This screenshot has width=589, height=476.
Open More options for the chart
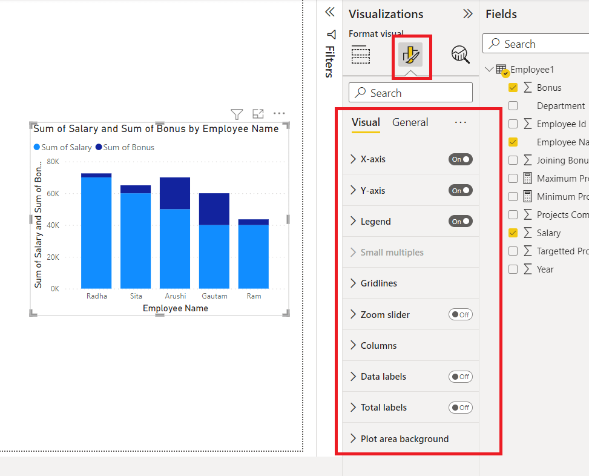click(x=279, y=113)
